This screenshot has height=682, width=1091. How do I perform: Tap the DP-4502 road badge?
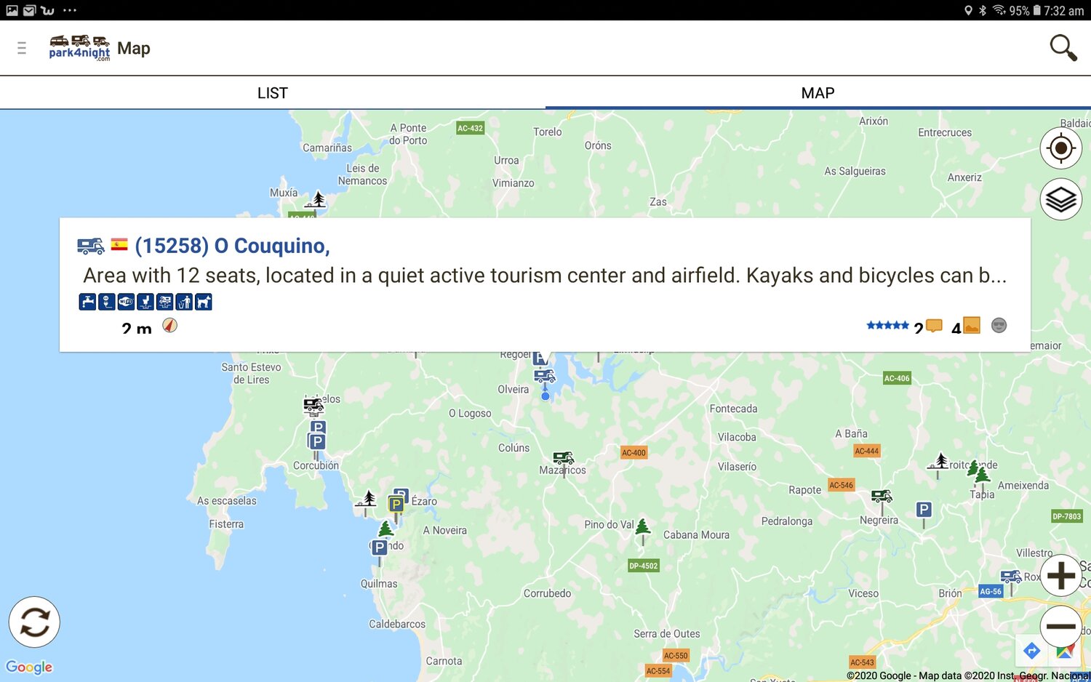coord(644,566)
